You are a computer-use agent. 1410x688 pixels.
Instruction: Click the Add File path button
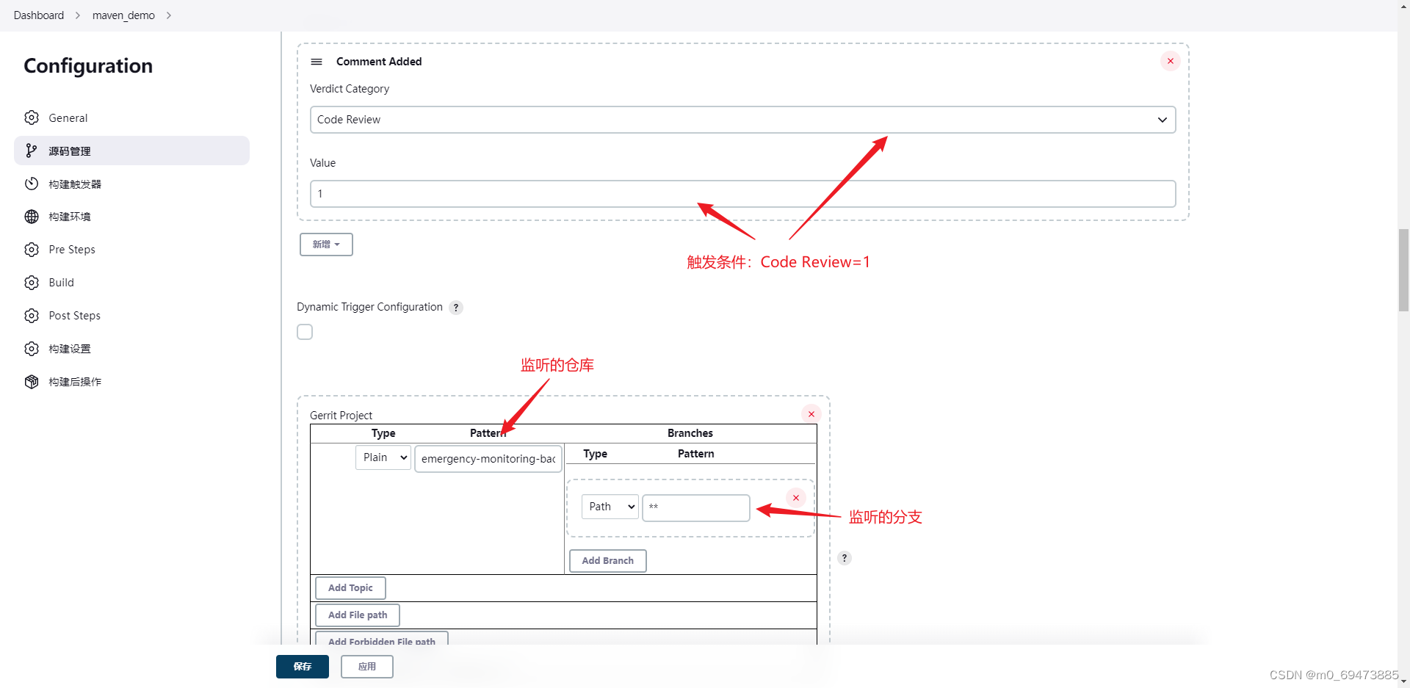coord(357,615)
